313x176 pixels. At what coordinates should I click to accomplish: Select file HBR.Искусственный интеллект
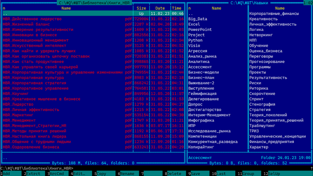point(93,45)
